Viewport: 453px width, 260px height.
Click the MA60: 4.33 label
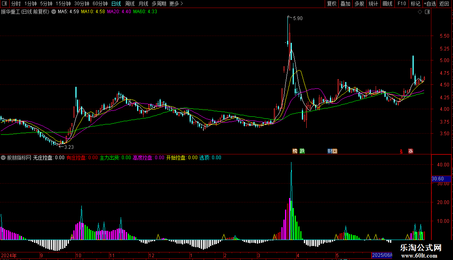(x=145, y=12)
